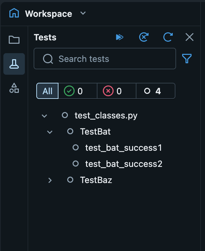This screenshot has height=251, width=205.
Task: Select the All tests filter tab
Action: pos(47,91)
